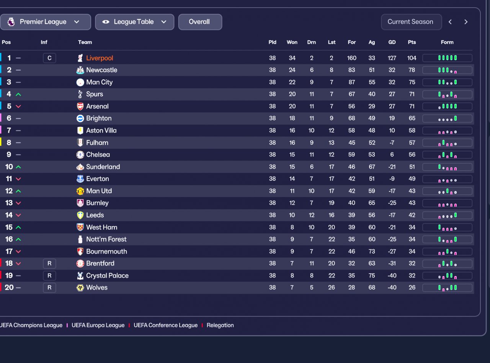490x363 pixels.
Task: Open the Current Season selector
Action: (x=411, y=22)
